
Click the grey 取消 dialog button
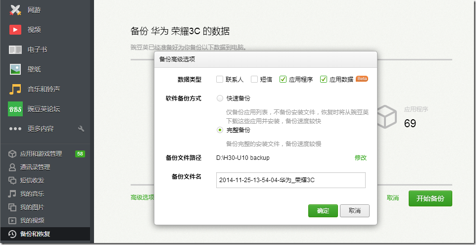point(355,211)
